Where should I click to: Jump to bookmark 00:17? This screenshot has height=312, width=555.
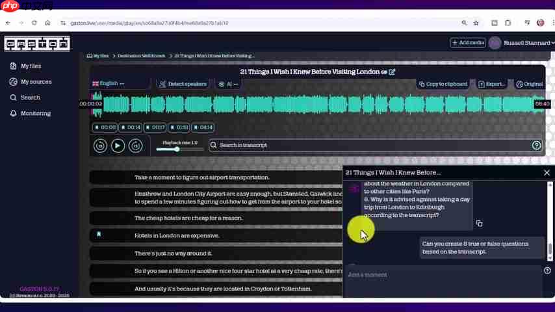(x=155, y=127)
